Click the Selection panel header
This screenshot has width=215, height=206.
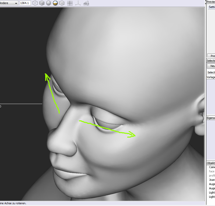[211, 61]
